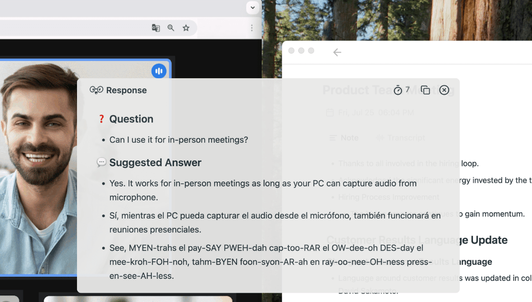Click the "Thanks to all involved" bullet

coord(408,164)
